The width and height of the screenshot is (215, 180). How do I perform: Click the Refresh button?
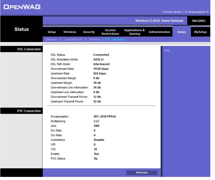(142, 172)
